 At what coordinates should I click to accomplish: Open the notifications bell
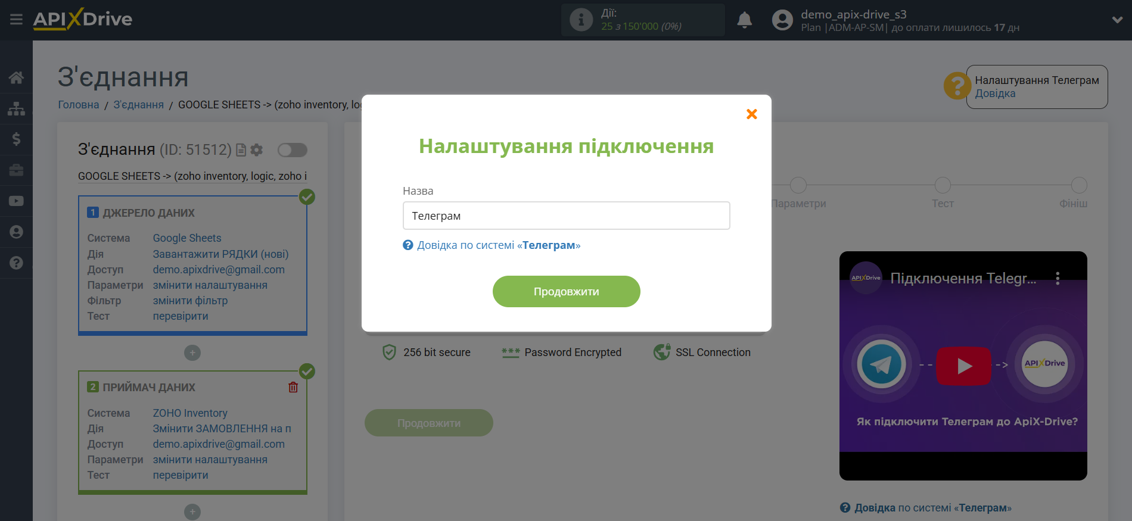click(744, 20)
